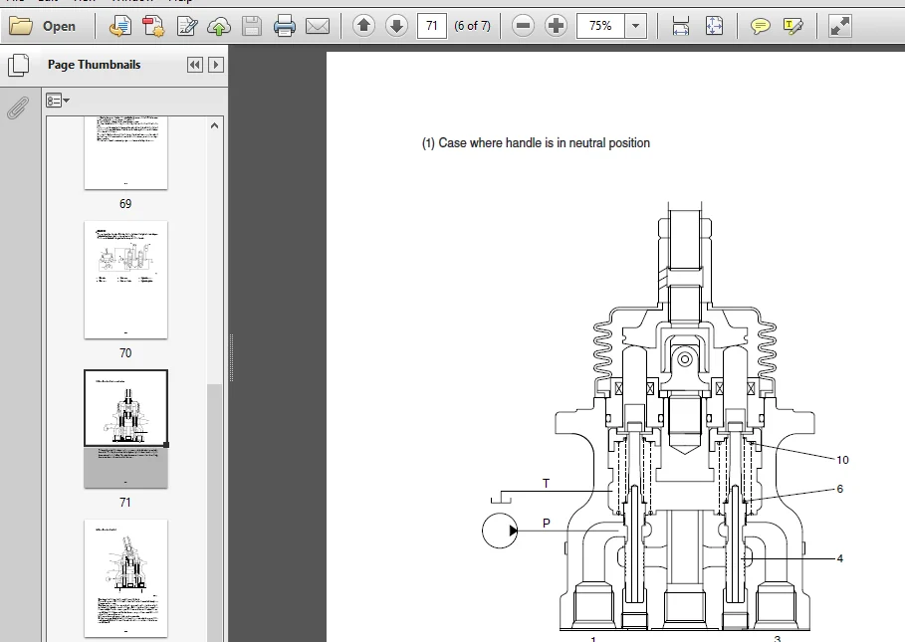Click the Page Thumbnails panel icon
This screenshot has width=905, height=642.
click(x=19, y=65)
